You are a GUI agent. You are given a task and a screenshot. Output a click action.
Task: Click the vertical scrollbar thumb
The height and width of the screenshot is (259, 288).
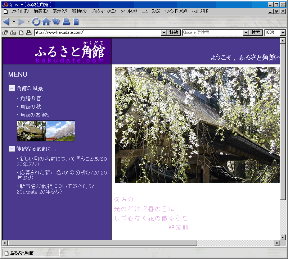tap(283, 122)
